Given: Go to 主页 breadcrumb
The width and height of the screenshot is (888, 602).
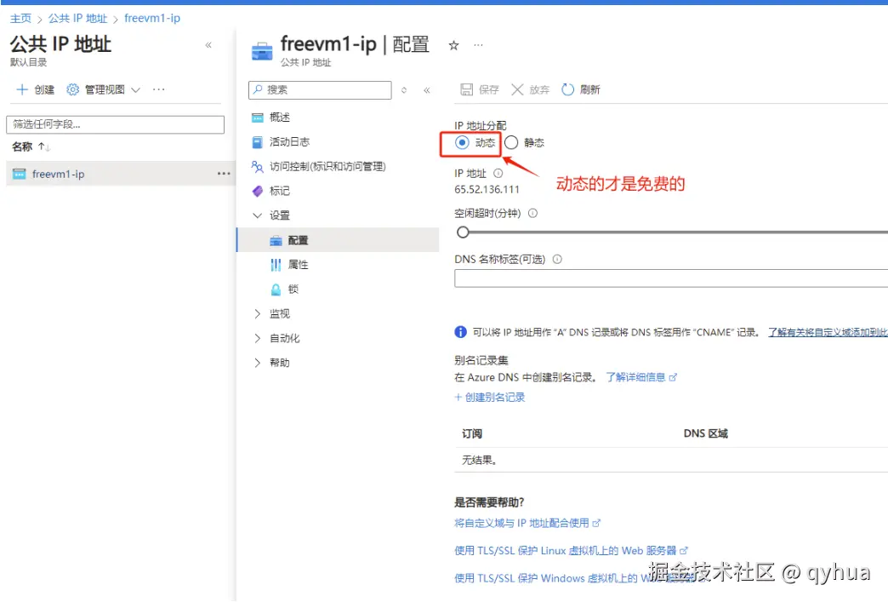Looking at the screenshot, I should click(21, 18).
